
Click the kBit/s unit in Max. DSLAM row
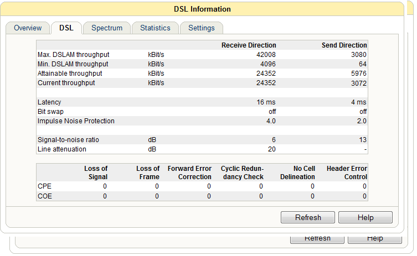(156, 55)
